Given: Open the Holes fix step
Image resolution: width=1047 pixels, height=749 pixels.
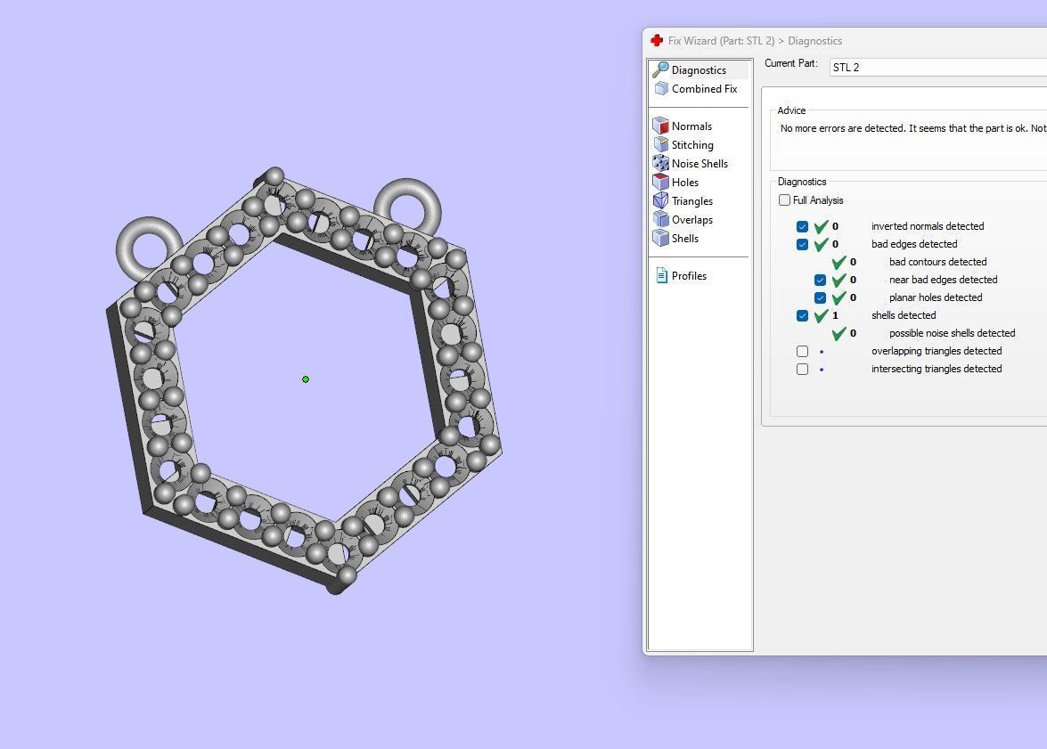Looking at the screenshot, I should (x=684, y=183).
